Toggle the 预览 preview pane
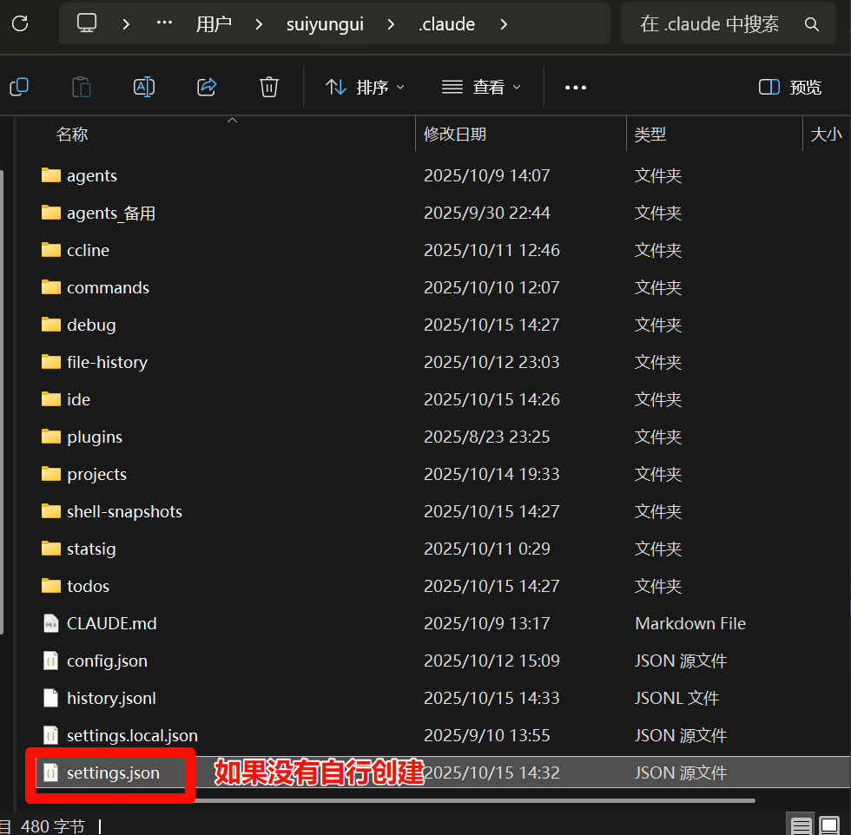851x835 pixels. point(789,87)
